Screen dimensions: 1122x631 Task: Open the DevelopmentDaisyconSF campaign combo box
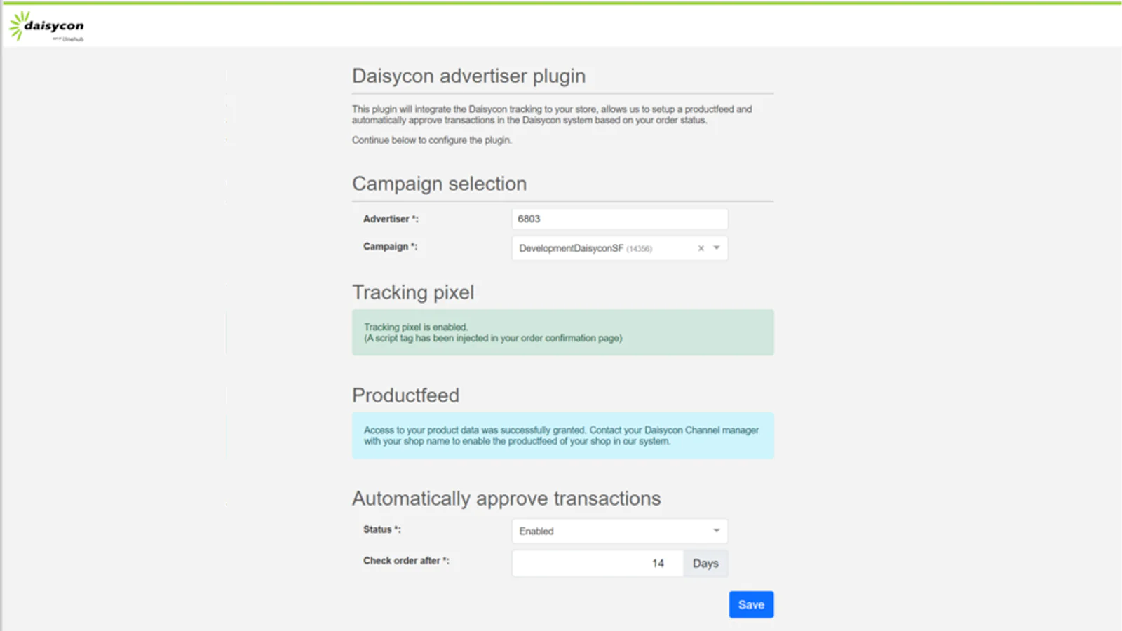coord(620,248)
